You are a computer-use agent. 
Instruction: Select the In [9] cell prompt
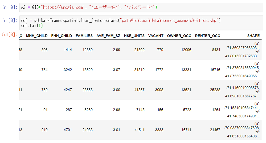point(10,7)
